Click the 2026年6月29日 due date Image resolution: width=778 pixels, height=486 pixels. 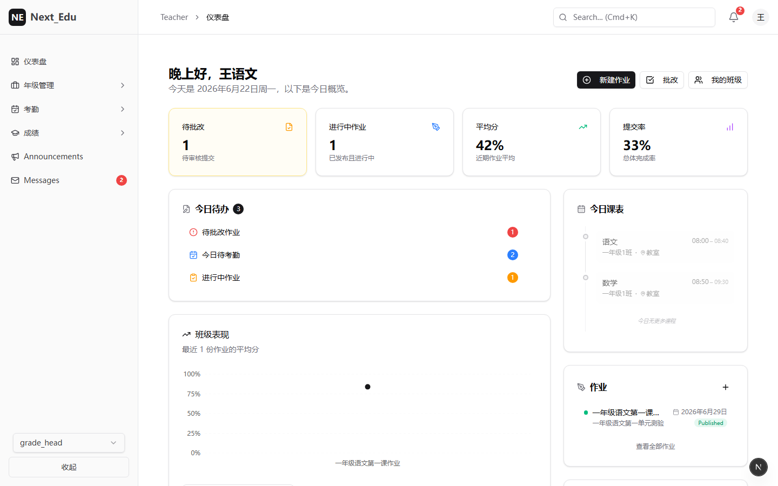coord(700,412)
